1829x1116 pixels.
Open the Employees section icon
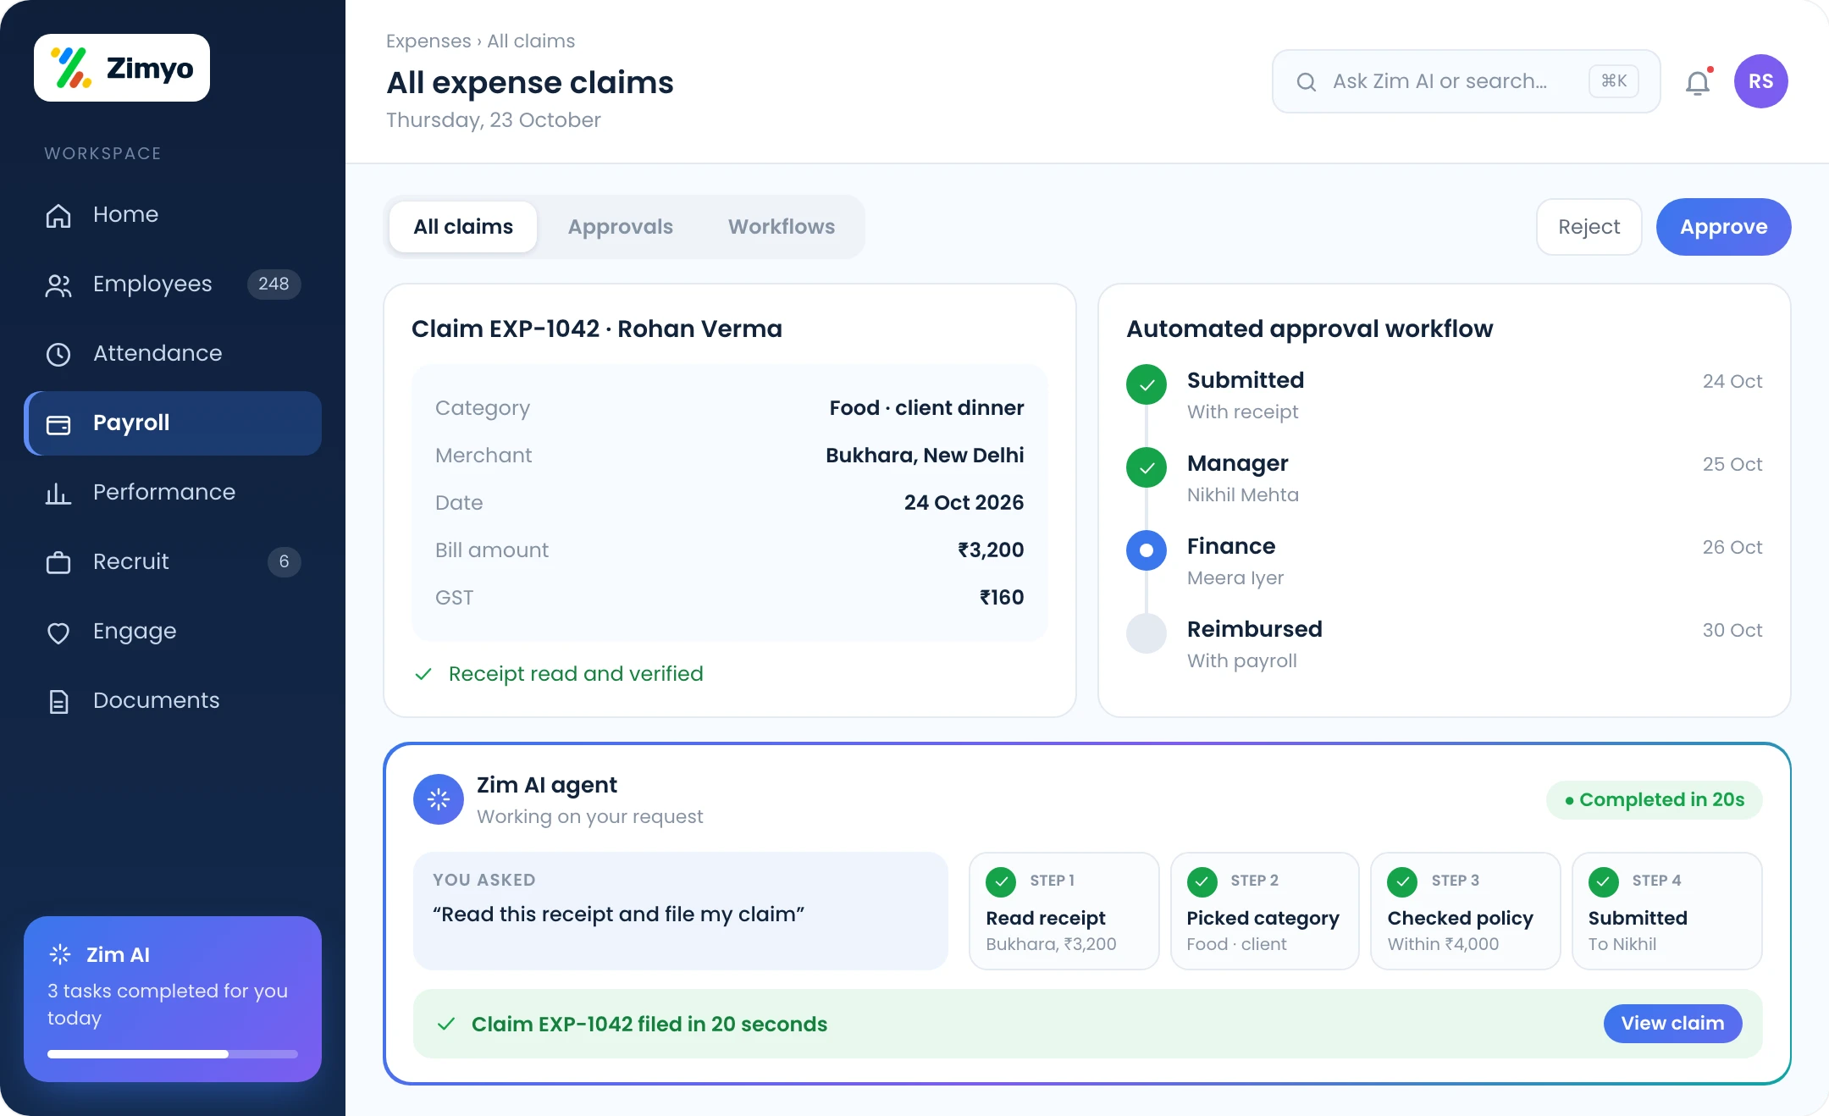pos(58,285)
